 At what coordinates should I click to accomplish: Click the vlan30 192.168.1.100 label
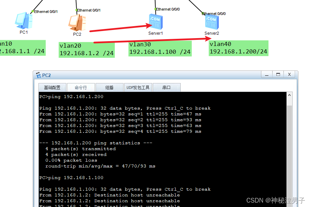click(x=160, y=48)
